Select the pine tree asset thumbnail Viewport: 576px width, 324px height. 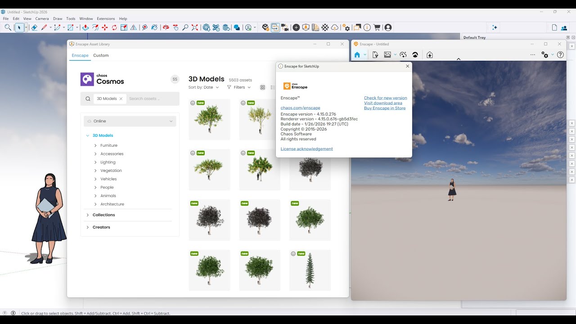point(310,270)
